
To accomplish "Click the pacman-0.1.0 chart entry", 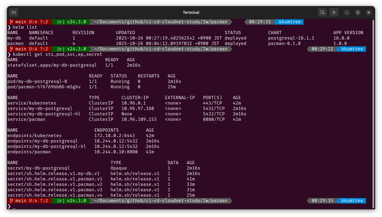I will point(284,43).
